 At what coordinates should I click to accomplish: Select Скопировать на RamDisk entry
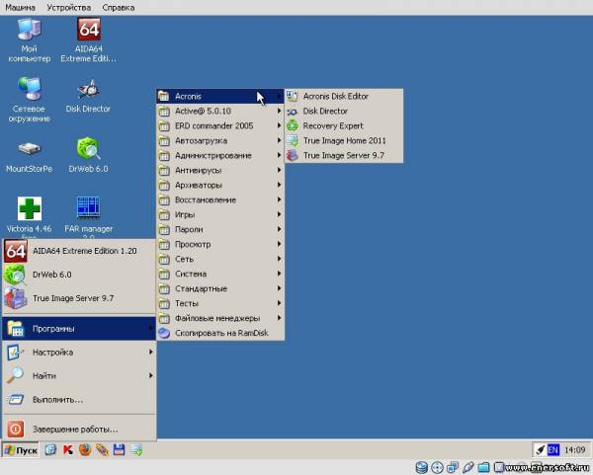point(220,333)
